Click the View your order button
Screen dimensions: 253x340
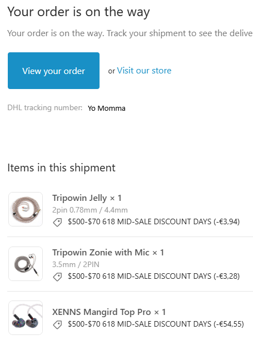[x=53, y=71]
